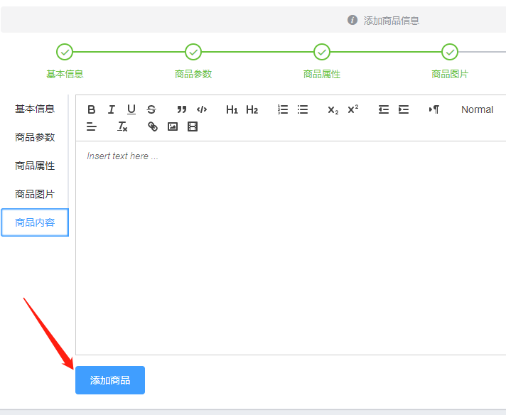Switch to the 基本信息 side tab
This screenshot has width=506, height=415.
[35, 109]
